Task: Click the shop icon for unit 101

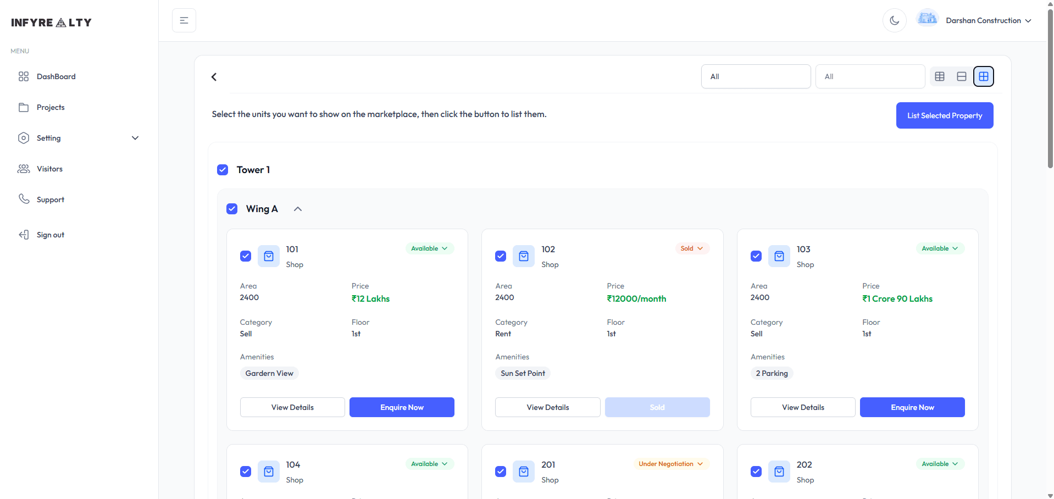Action: pos(269,256)
